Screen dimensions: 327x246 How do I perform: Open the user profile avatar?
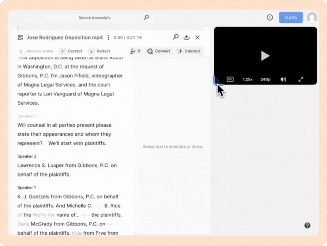312,17
